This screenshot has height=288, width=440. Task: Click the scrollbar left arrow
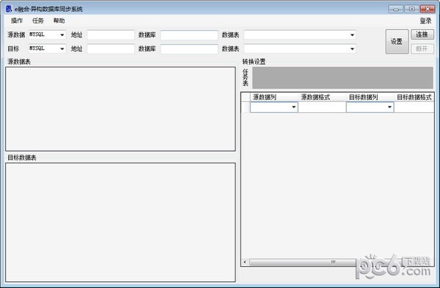(x=245, y=262)
